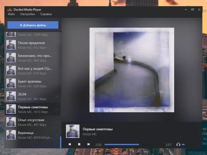Minimize the Decibel Media Player window
The height and width of the screenshot is (155, 207).
pyautogui.click(x=186, y=10)
